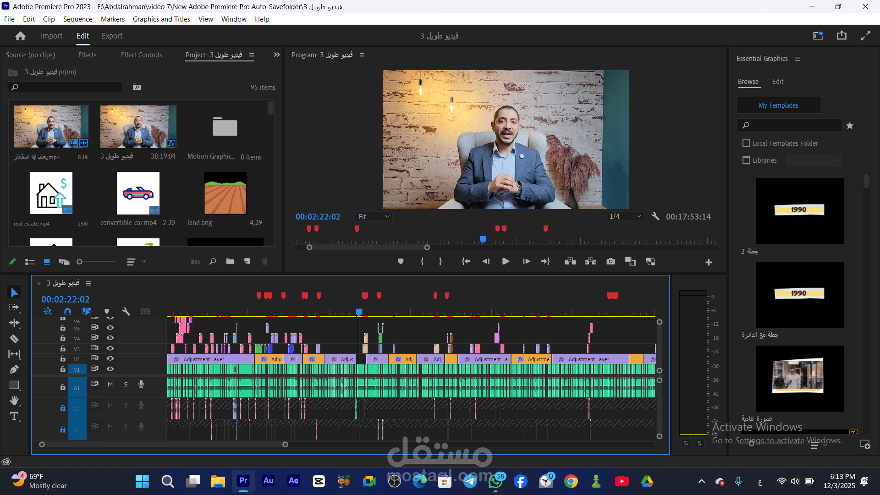
Task: Adjust the project thumbnail size slider
Action: 80,262
